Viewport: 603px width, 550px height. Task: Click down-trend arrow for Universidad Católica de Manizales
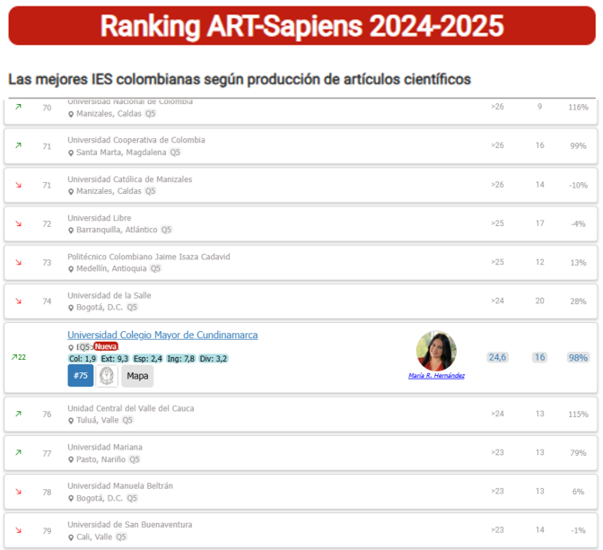[18, 185]
